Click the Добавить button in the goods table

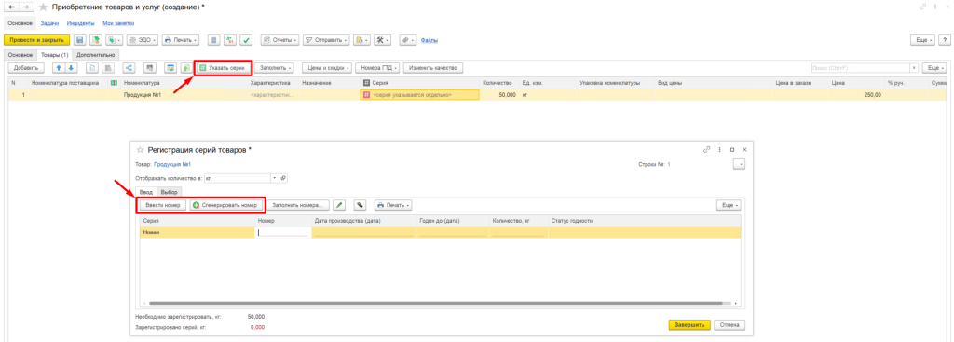pos(26,67)
